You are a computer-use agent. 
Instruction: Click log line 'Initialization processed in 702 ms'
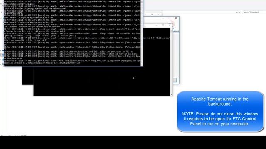(68, 51)
